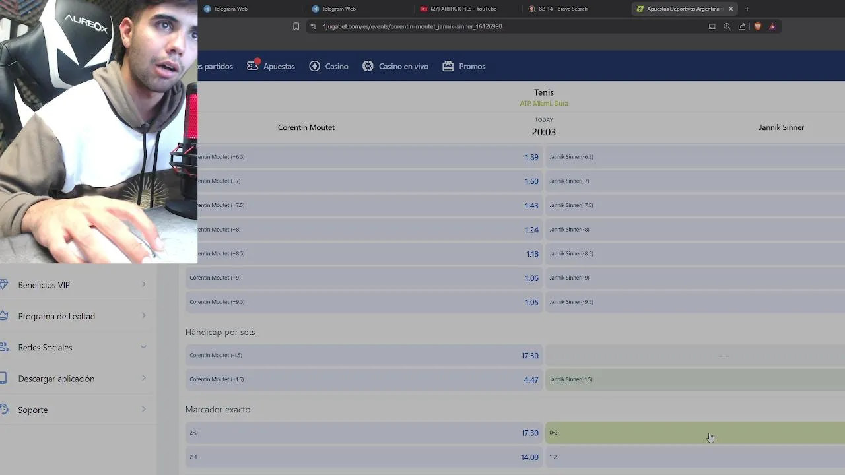This screenshot has width=845, height=475.
Task: Expand the Programa de Lealtad chevron
Action: pos(143,315)
